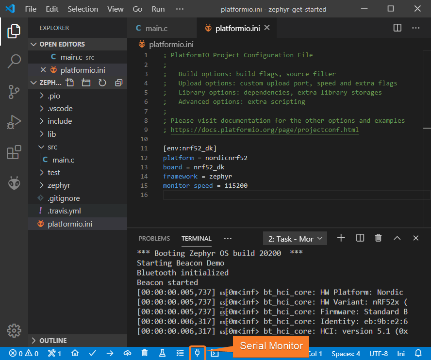Refresh the project explorer

[x=102, y=82]
